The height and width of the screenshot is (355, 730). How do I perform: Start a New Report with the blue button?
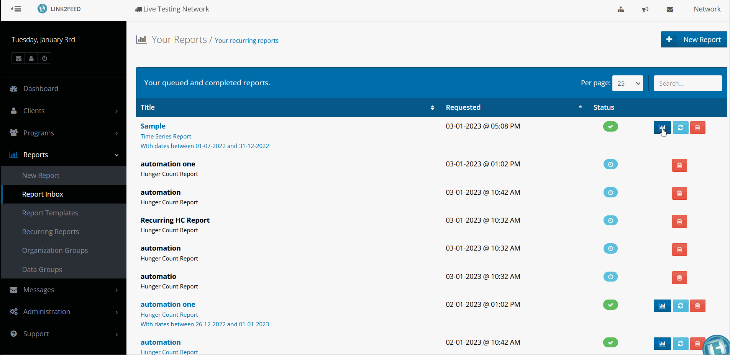pos(693,39)
